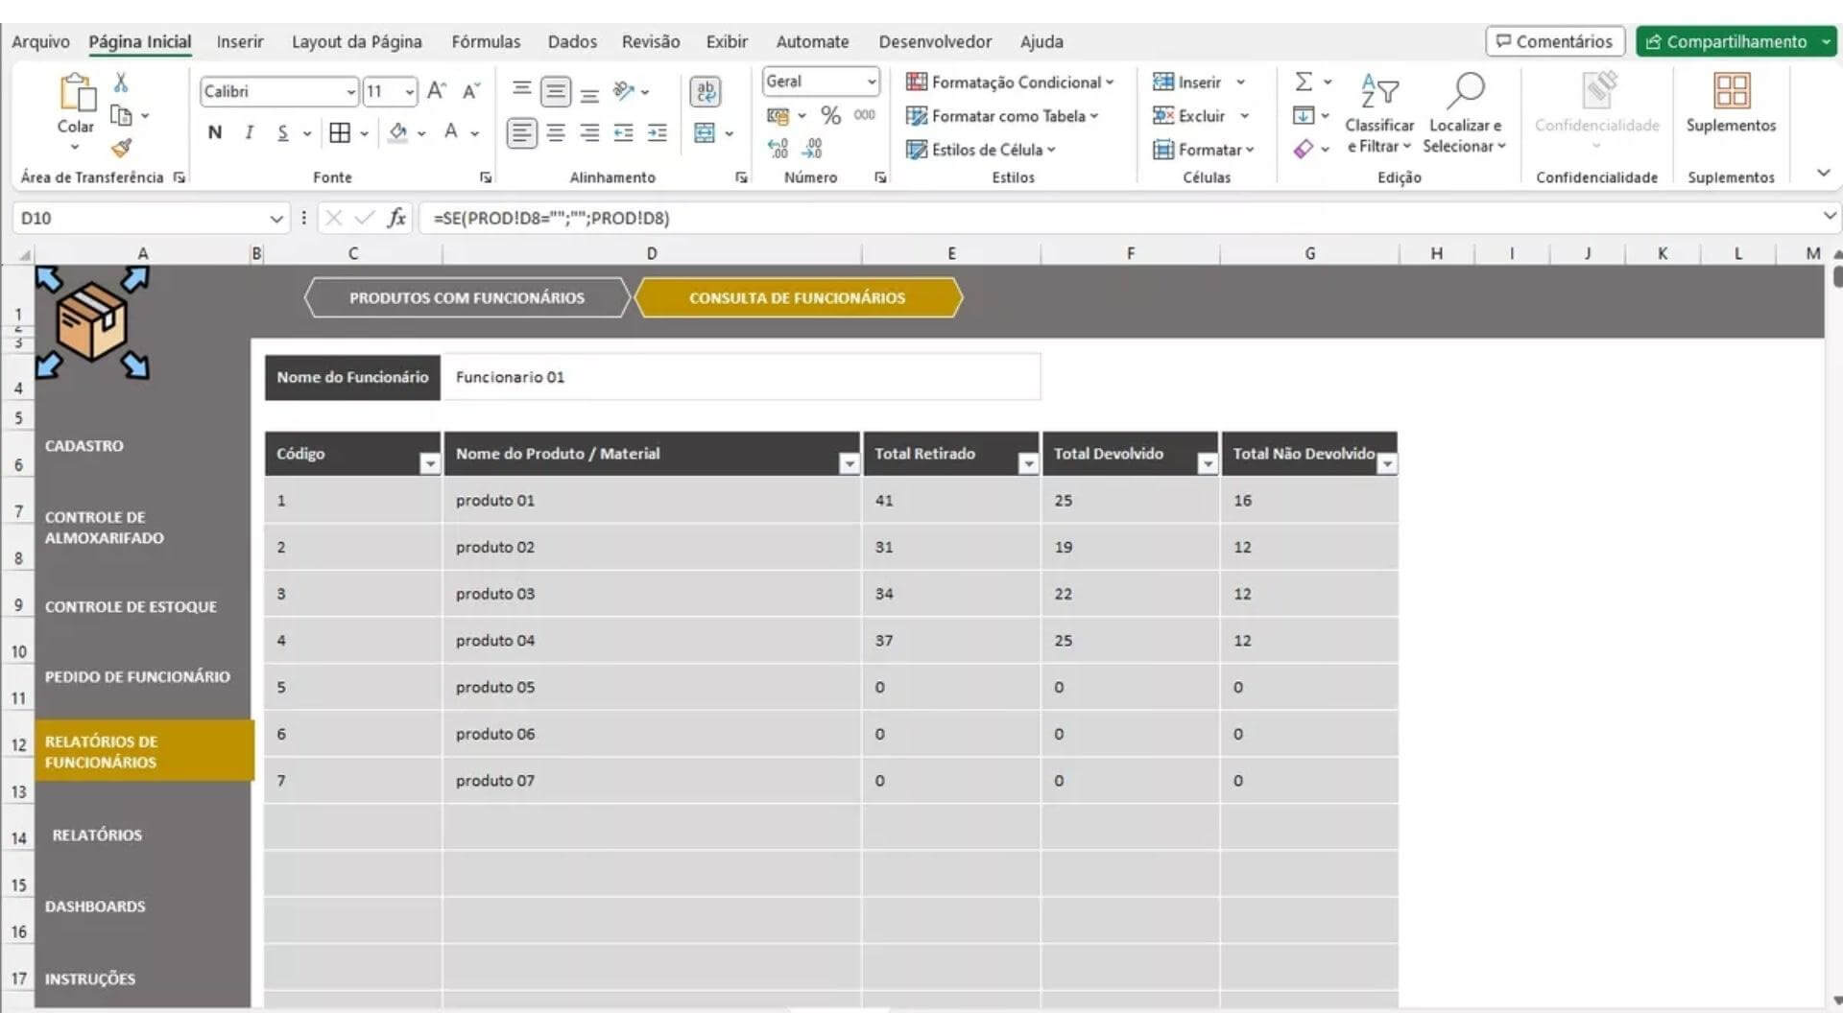Open the Código column filter dropdown
This screenshot has width=1843, height=1036.
pos(429,464)
